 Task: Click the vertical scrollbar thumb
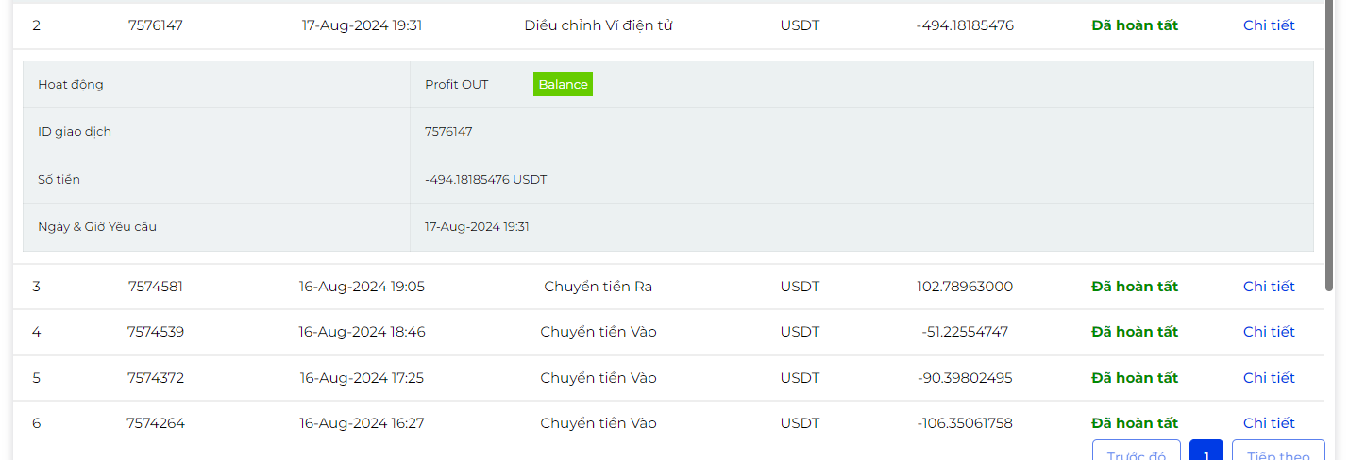point(1329,141)
